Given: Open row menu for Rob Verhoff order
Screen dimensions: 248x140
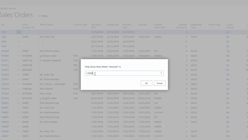Looking at the screenshot, I should pos(19,89).
